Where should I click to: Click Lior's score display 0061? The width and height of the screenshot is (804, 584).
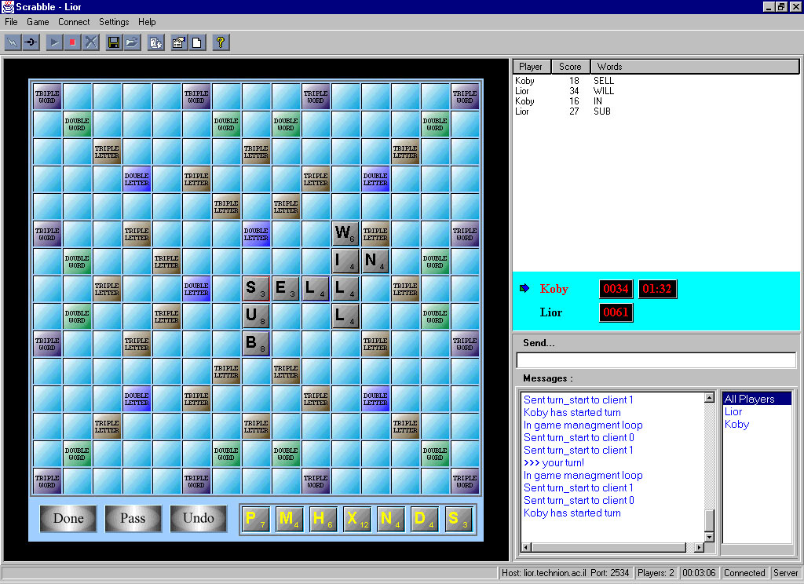tap(616, 312)
